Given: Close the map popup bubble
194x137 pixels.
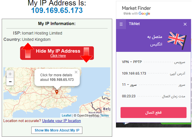Looking at the screenshot, I should (x=76, y=72).
